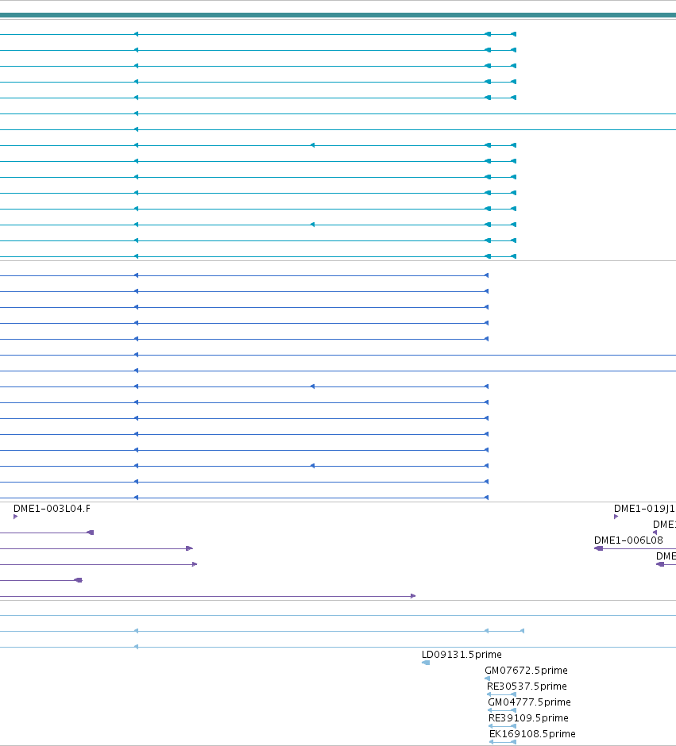
Task: Select the DME1-006L08 label
Action: (628, 540)
